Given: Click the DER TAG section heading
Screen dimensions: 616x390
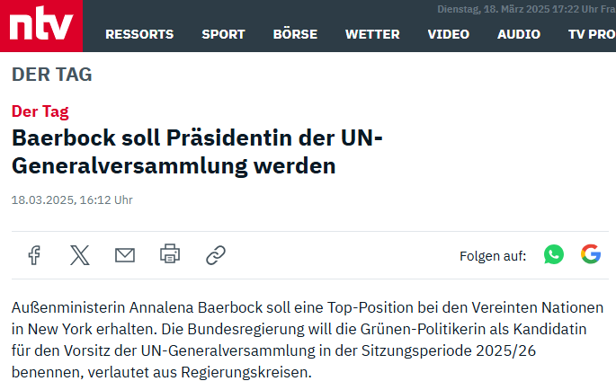Looking at the screenshot, I should coord(51,75).
